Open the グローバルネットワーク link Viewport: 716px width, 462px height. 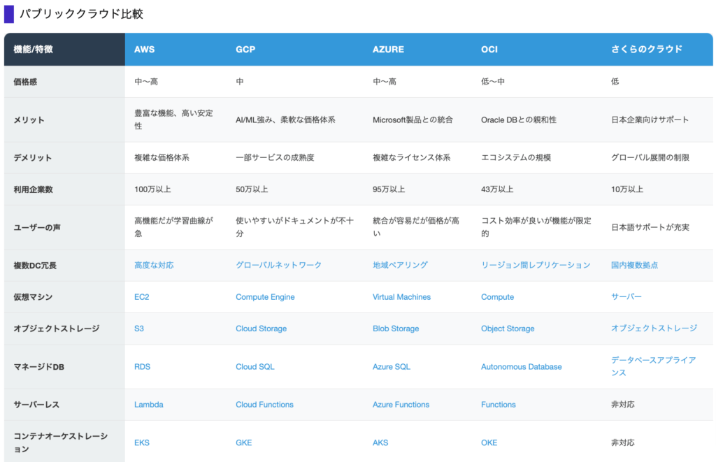278,266
